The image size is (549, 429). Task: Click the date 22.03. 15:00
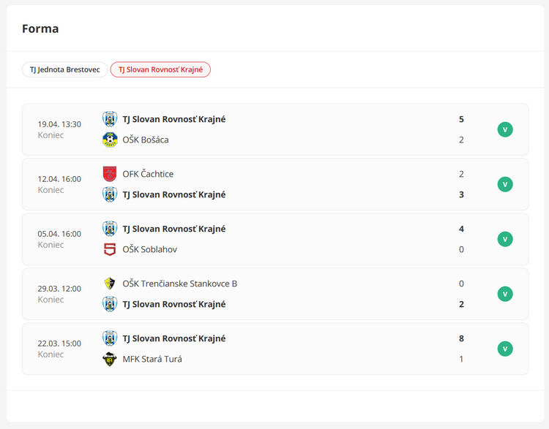[x=59, y=343]
